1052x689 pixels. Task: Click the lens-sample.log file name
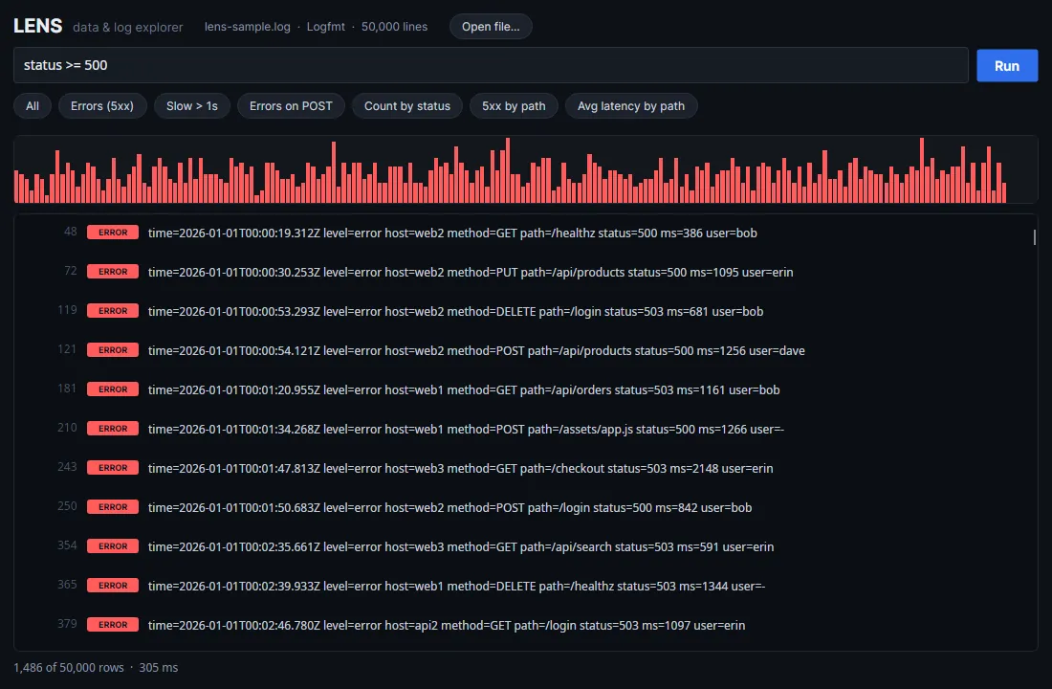pos(247,27)
